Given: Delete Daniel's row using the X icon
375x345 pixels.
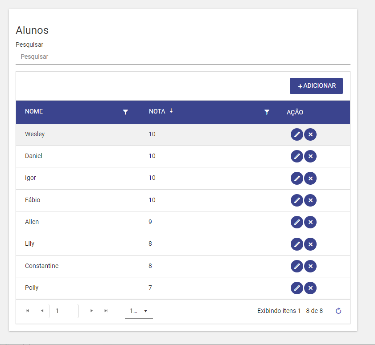Looking at the screenshot, I should point(310,156).
